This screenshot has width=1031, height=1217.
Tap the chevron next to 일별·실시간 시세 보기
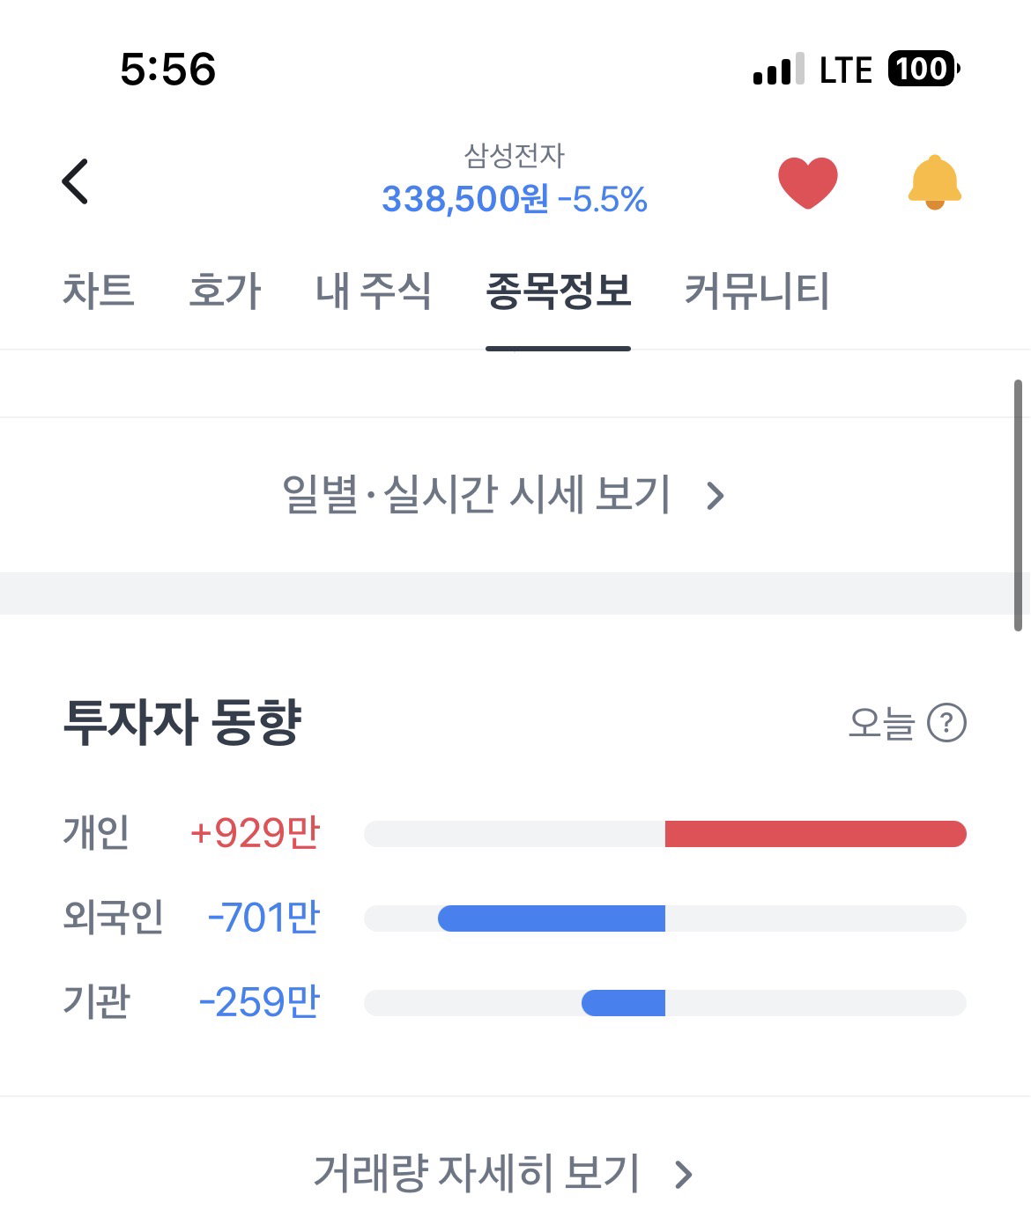tap(716, 496)
